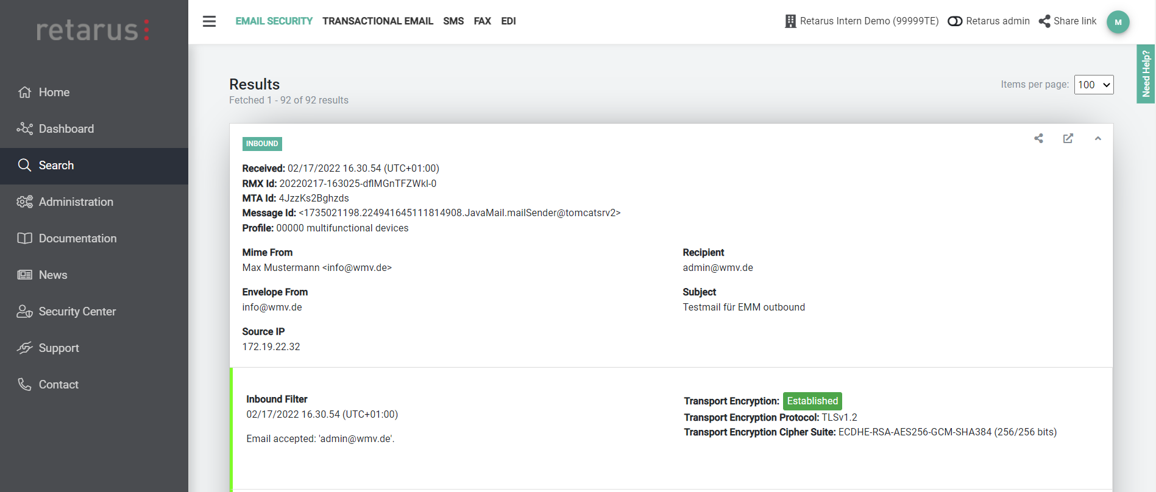
Task: Click the News newspaper icon
Action: (x=24, y=275)
